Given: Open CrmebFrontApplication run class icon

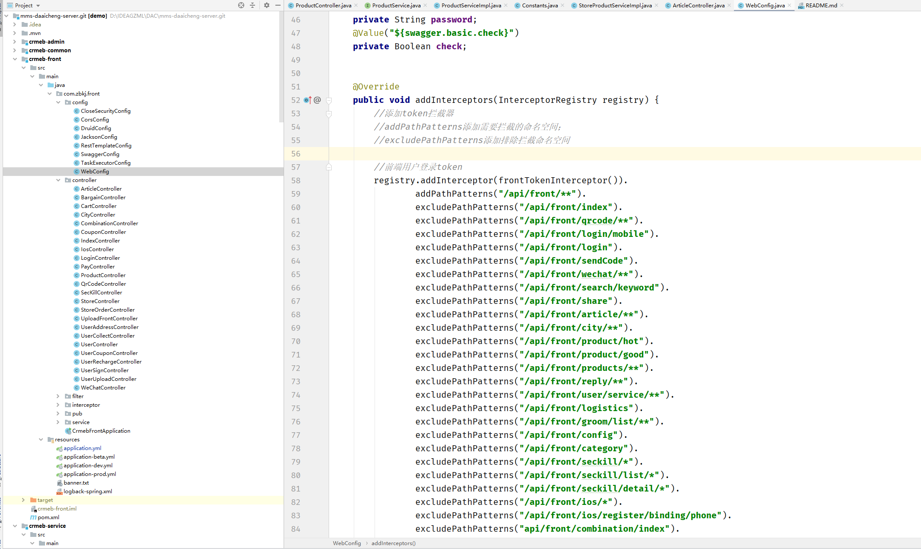Looking at the screenshot, I should 68,431.
